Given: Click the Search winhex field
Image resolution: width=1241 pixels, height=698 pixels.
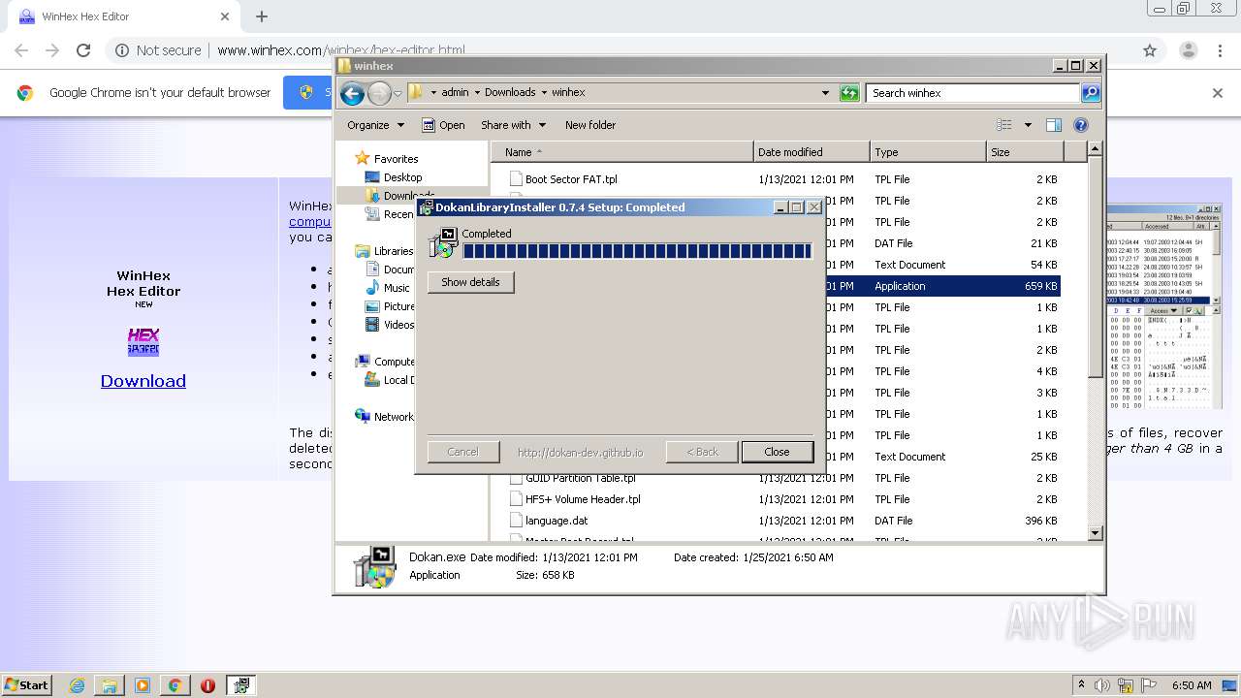Looking at the screenshot, I should click(972, 93).
